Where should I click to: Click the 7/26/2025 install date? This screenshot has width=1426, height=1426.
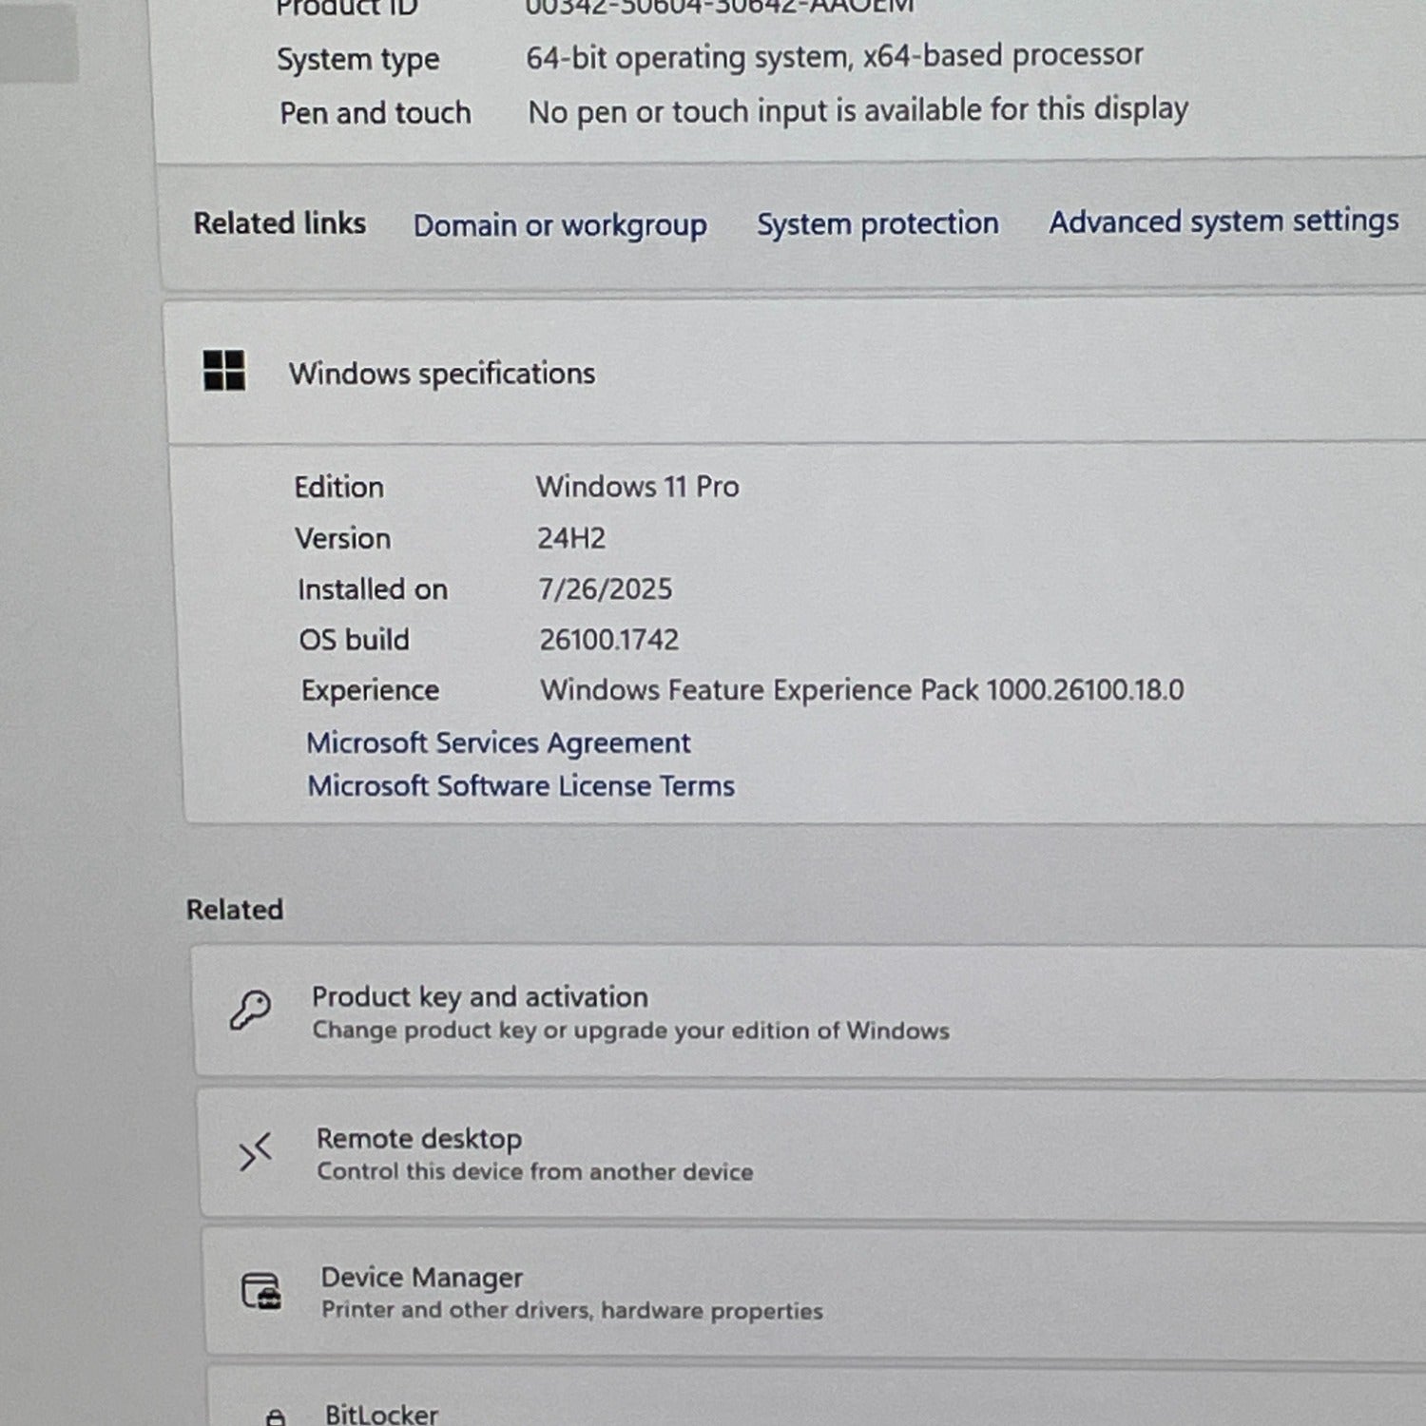tap(606, 589)
